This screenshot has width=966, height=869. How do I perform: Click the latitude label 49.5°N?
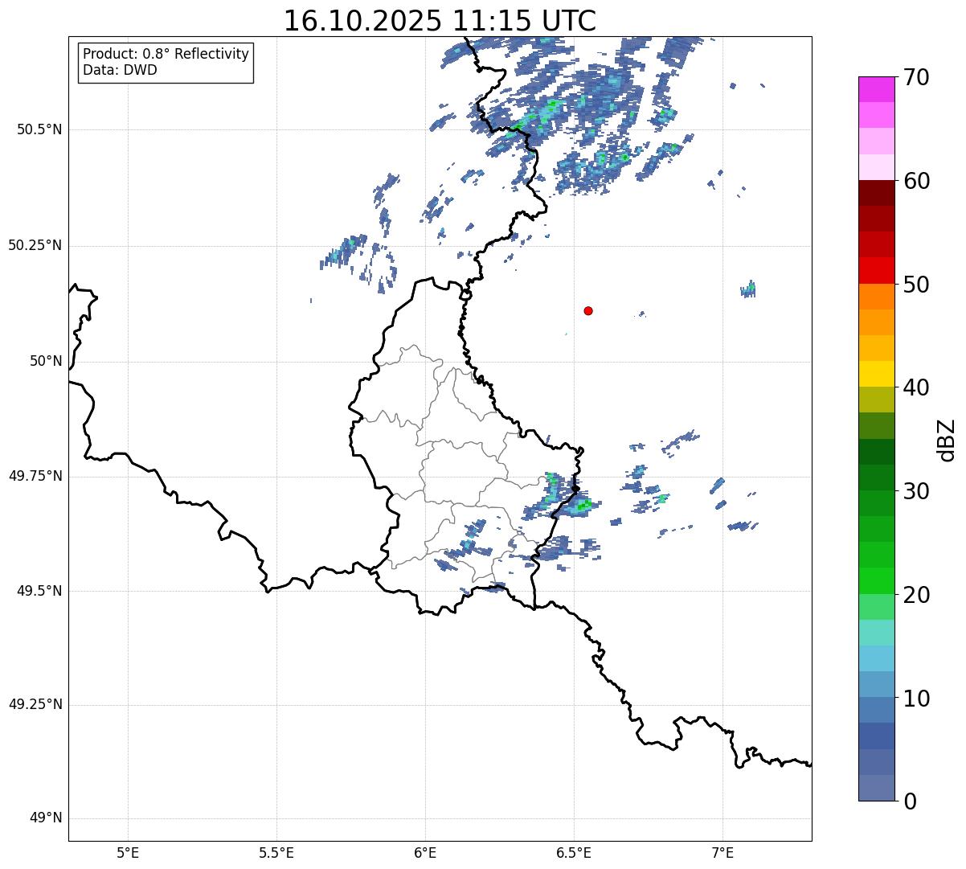[x=39, y=591]
